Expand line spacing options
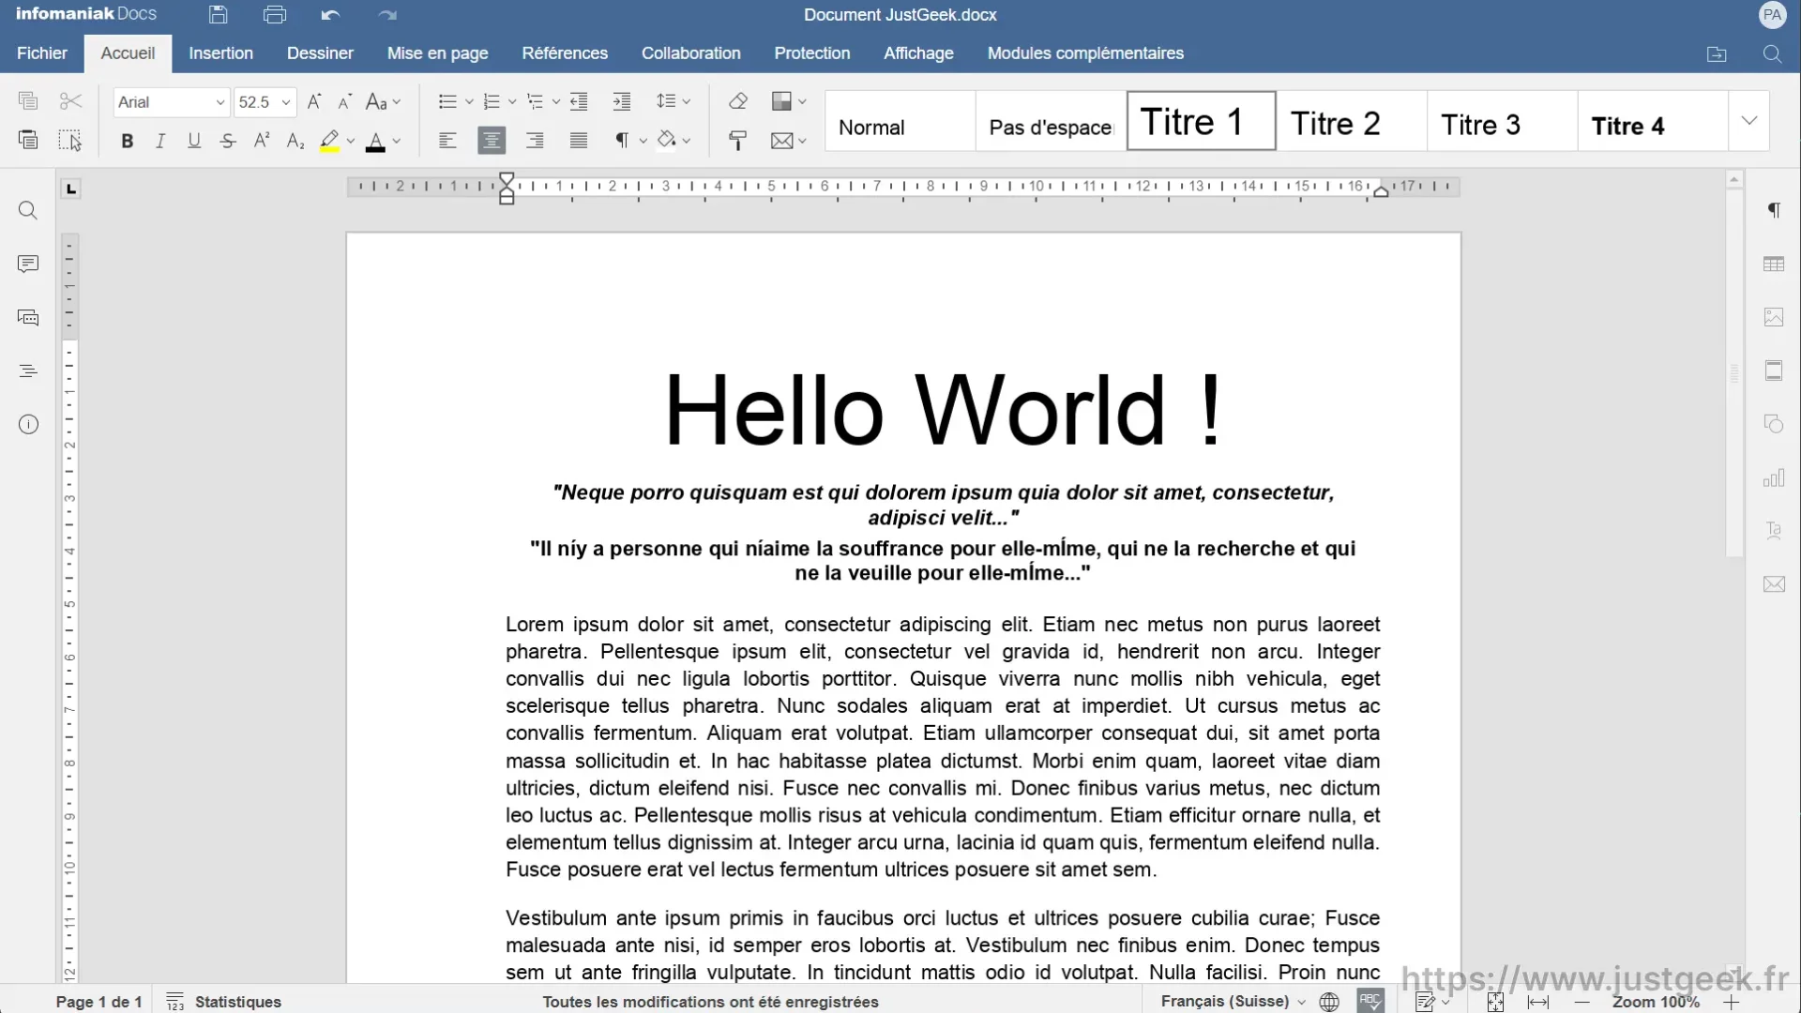Viewport: 1801px width, 1013px height. pos(687,101)
